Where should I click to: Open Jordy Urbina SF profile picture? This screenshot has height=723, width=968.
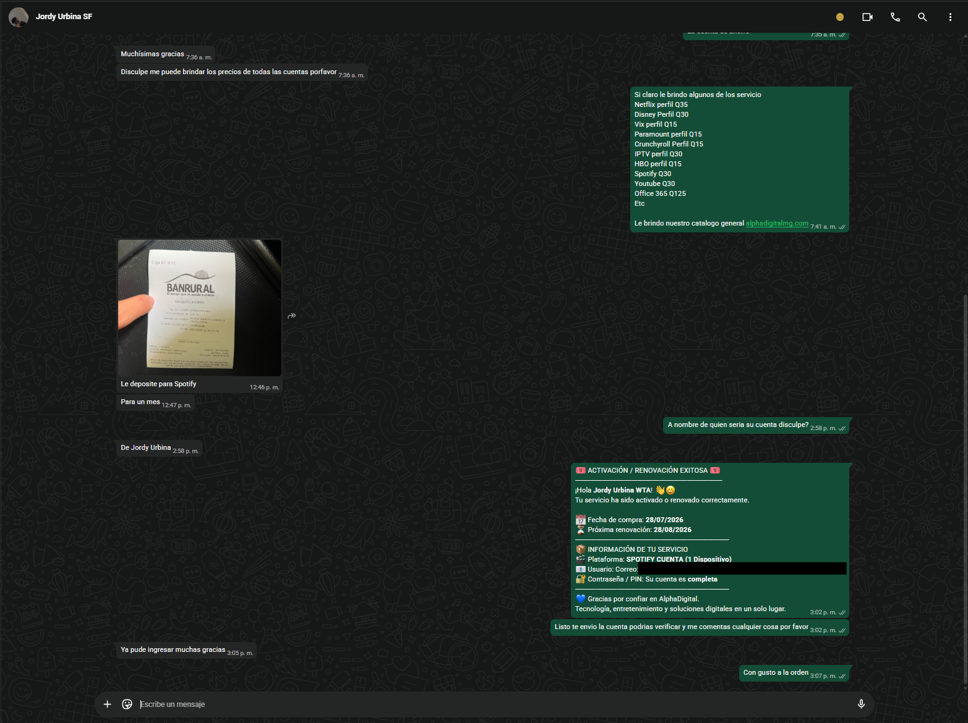click(x=19, y=17)
